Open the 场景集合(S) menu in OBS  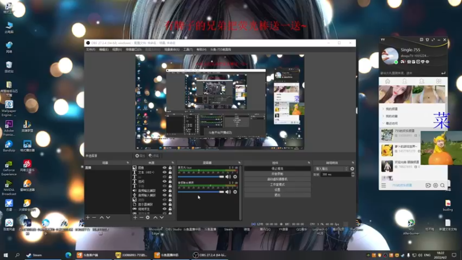172,50
